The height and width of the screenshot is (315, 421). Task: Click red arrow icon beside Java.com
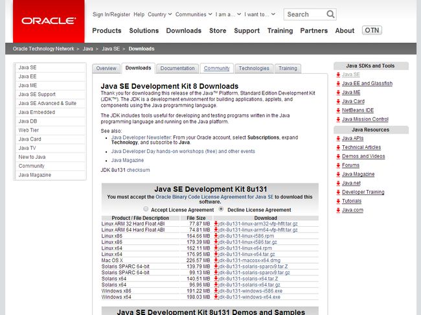(338, 210)
